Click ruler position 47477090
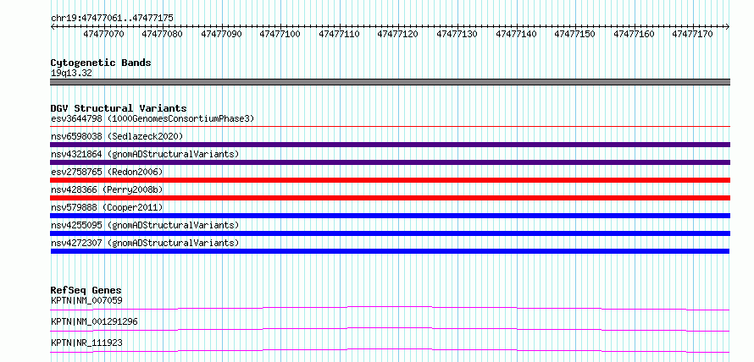This screenshot has height=362, width=754. 221,34
